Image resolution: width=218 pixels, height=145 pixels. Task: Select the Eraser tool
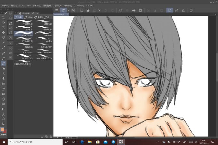pyautogui.click(x=3, y=78)
